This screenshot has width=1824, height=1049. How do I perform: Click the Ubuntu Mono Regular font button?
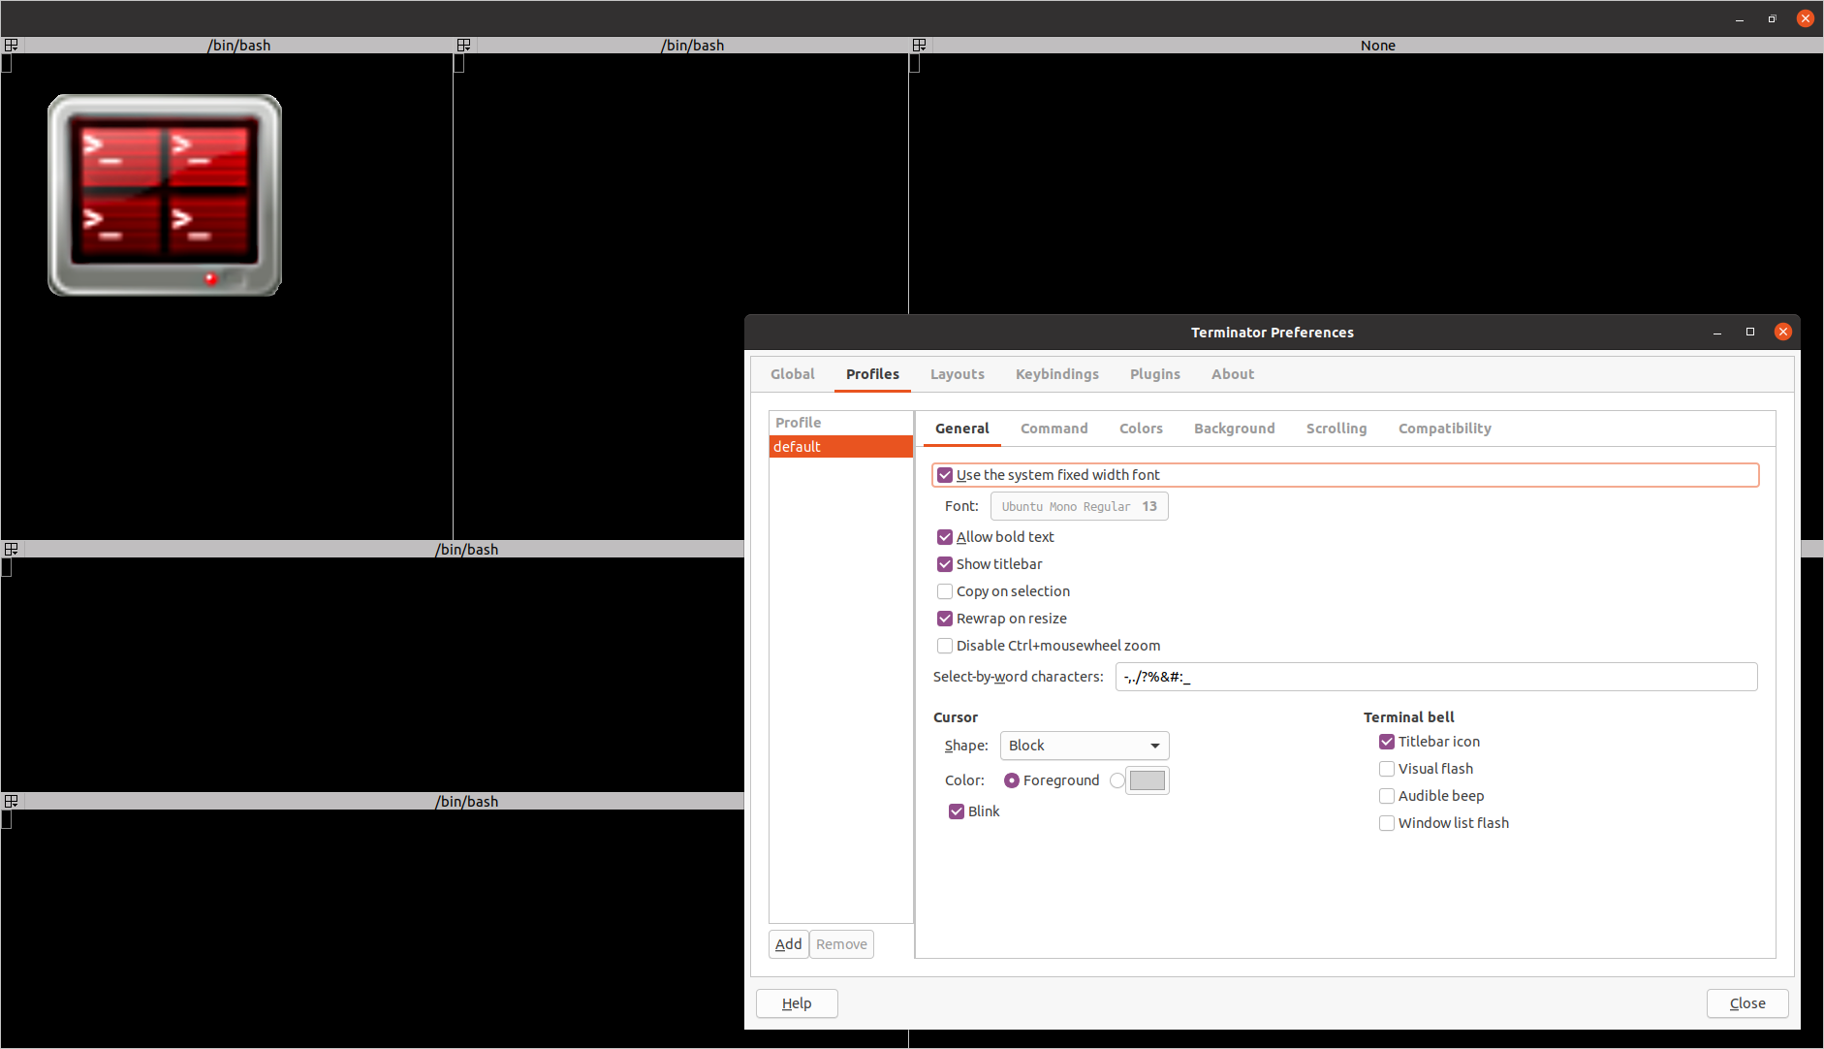click(x=1080, y=506)
